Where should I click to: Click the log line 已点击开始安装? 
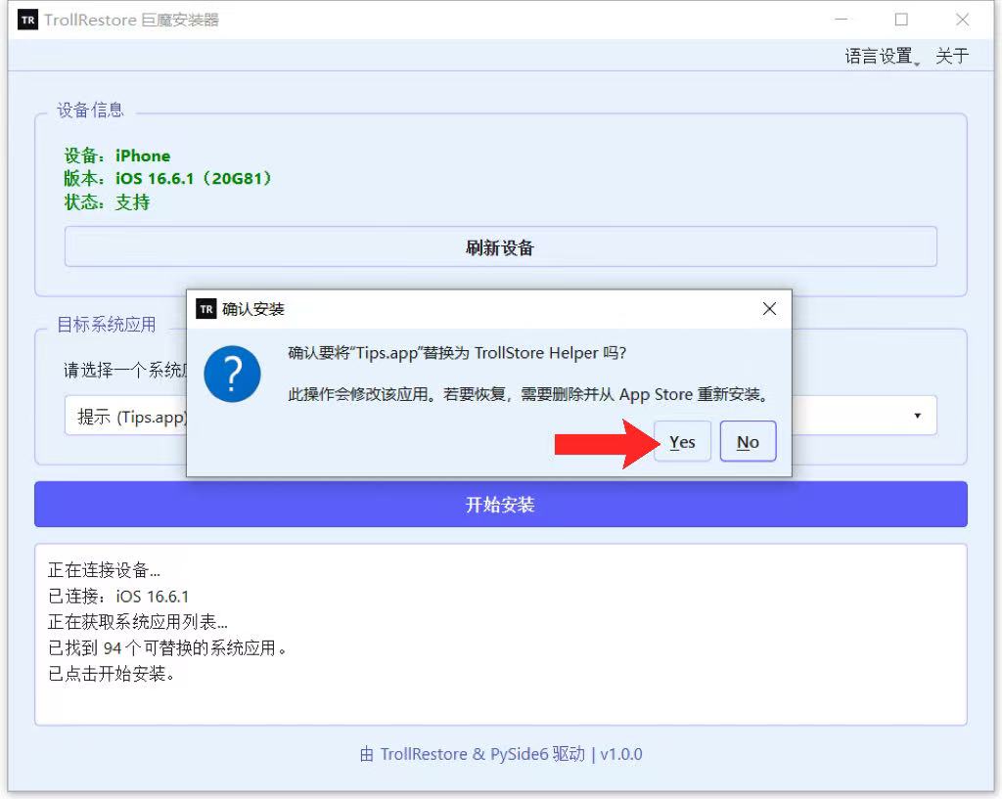tap(112, 674)
